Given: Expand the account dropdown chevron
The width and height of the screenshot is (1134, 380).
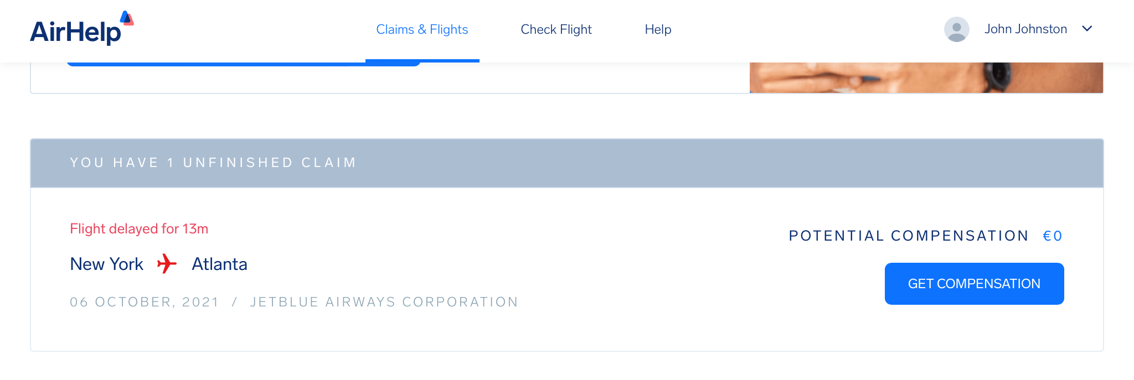Looking at the screenshot, I should [x=1087, y=29].
